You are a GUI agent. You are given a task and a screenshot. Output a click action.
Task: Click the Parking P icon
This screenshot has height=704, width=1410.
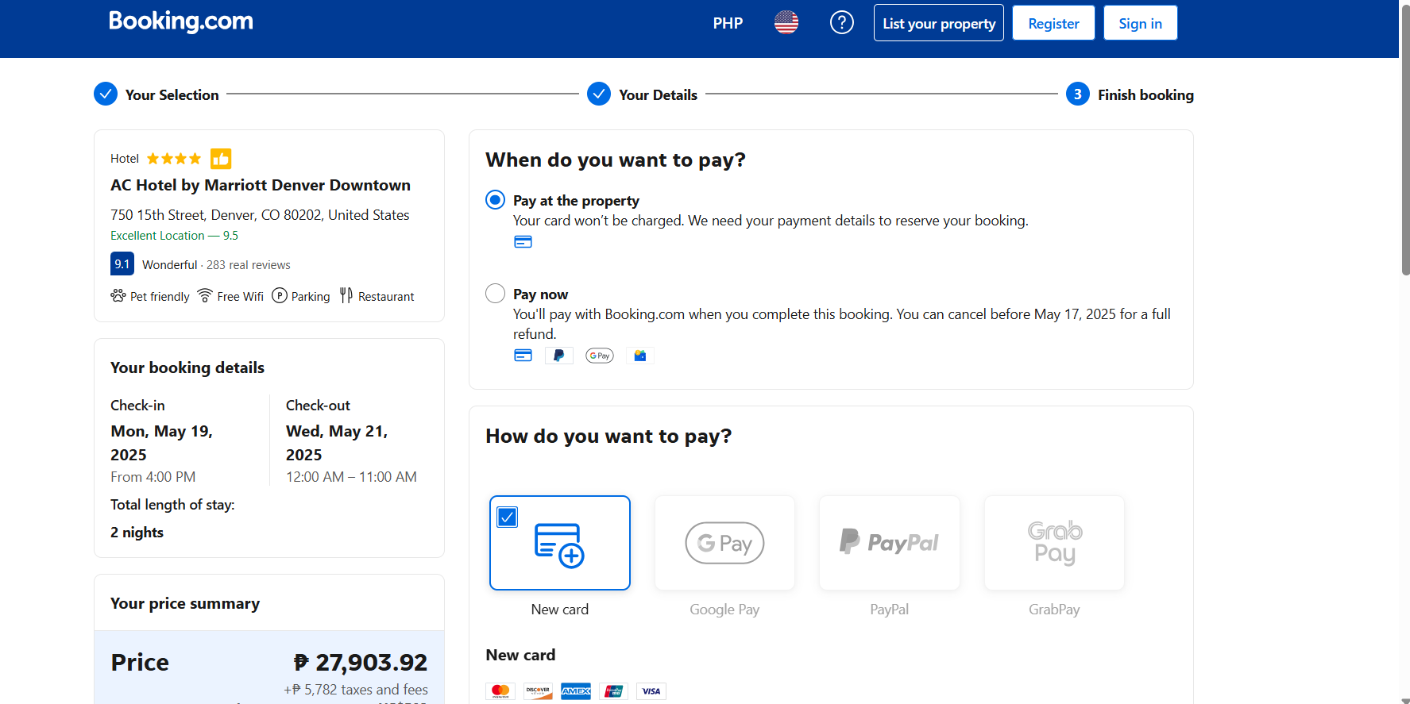coord(280,296)
